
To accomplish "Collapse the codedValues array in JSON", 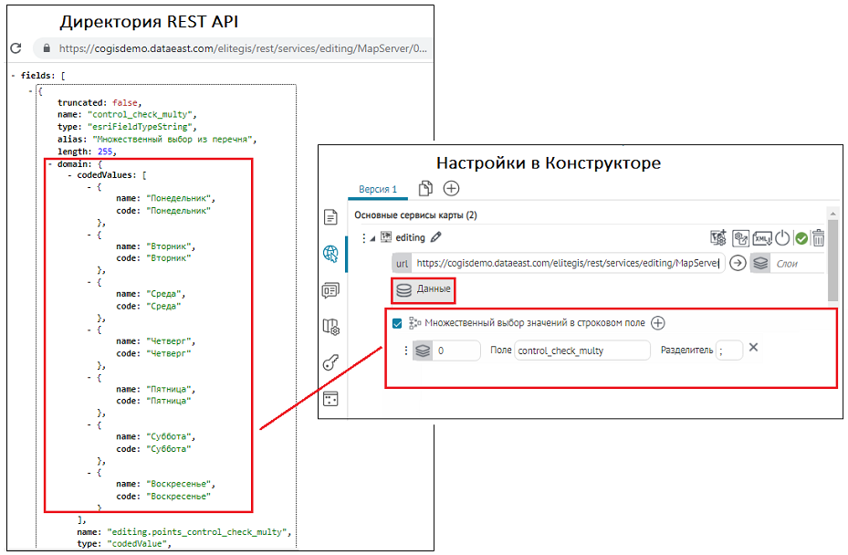I will (69, 175).
